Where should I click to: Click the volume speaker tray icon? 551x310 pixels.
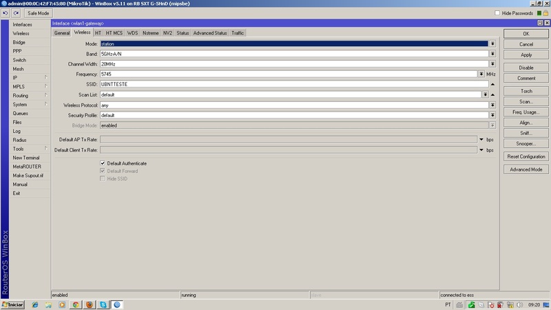point(520,304)
